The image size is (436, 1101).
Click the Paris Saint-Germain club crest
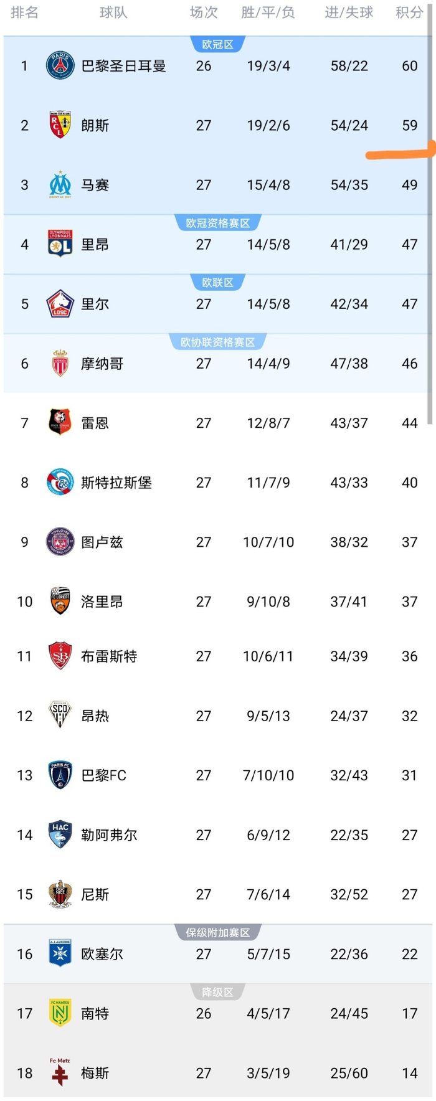pyautogui.click(x=60, y=66)
